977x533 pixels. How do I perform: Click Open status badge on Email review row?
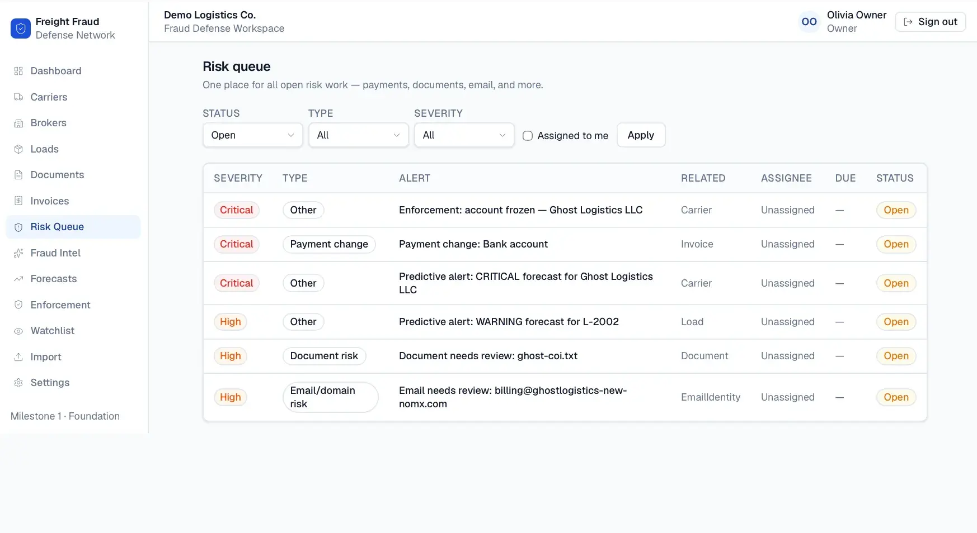click(x=896, y=397)
